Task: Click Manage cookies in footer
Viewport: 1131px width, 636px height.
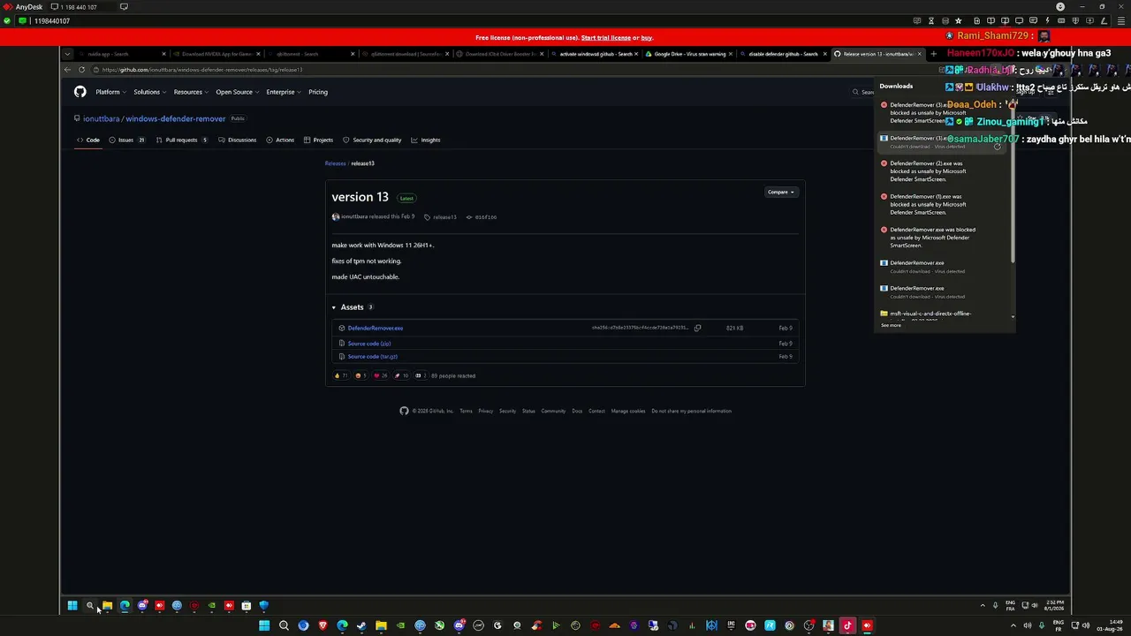Action: (x=628, y=411)
